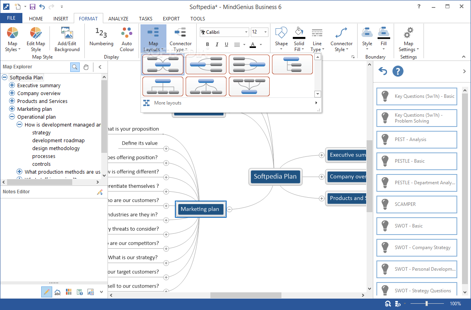The width and height of the screenshot is (471, 310).
Task: Expand Executive summary in Map Explorer tree
Action: (x=12, y=85)
